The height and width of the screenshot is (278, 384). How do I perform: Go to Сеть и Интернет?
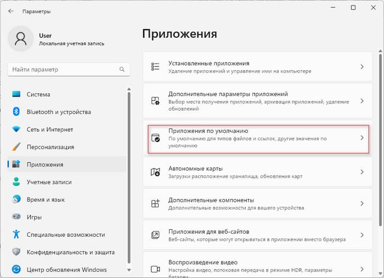pos(67,129)
